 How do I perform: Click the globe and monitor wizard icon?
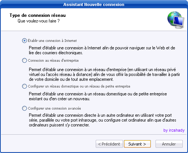176,20
